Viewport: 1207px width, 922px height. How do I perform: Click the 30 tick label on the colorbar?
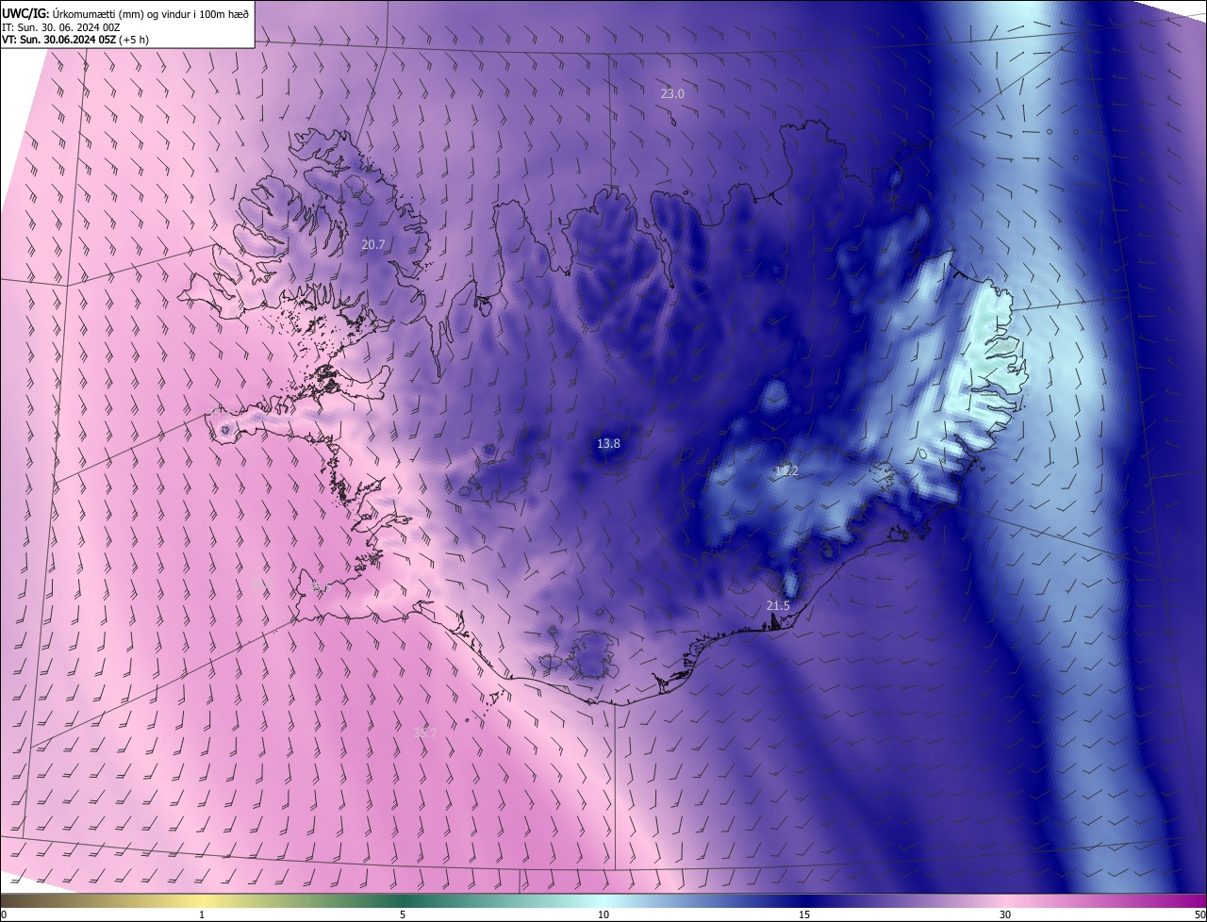[x=1005, y=914]
